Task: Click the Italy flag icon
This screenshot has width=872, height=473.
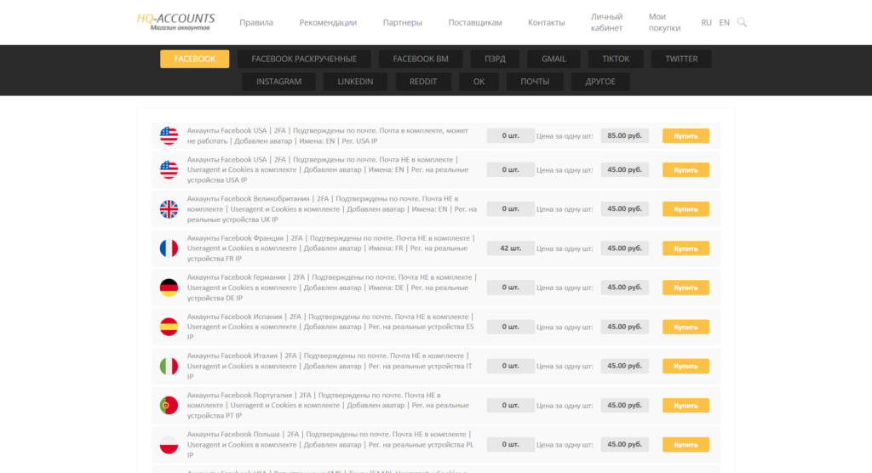Action: [169, 366]
